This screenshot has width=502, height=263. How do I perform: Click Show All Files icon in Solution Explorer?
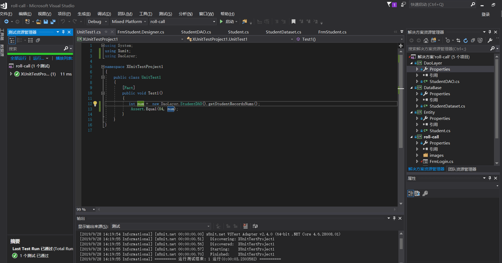pyautogui.click(x=480, y=40)
